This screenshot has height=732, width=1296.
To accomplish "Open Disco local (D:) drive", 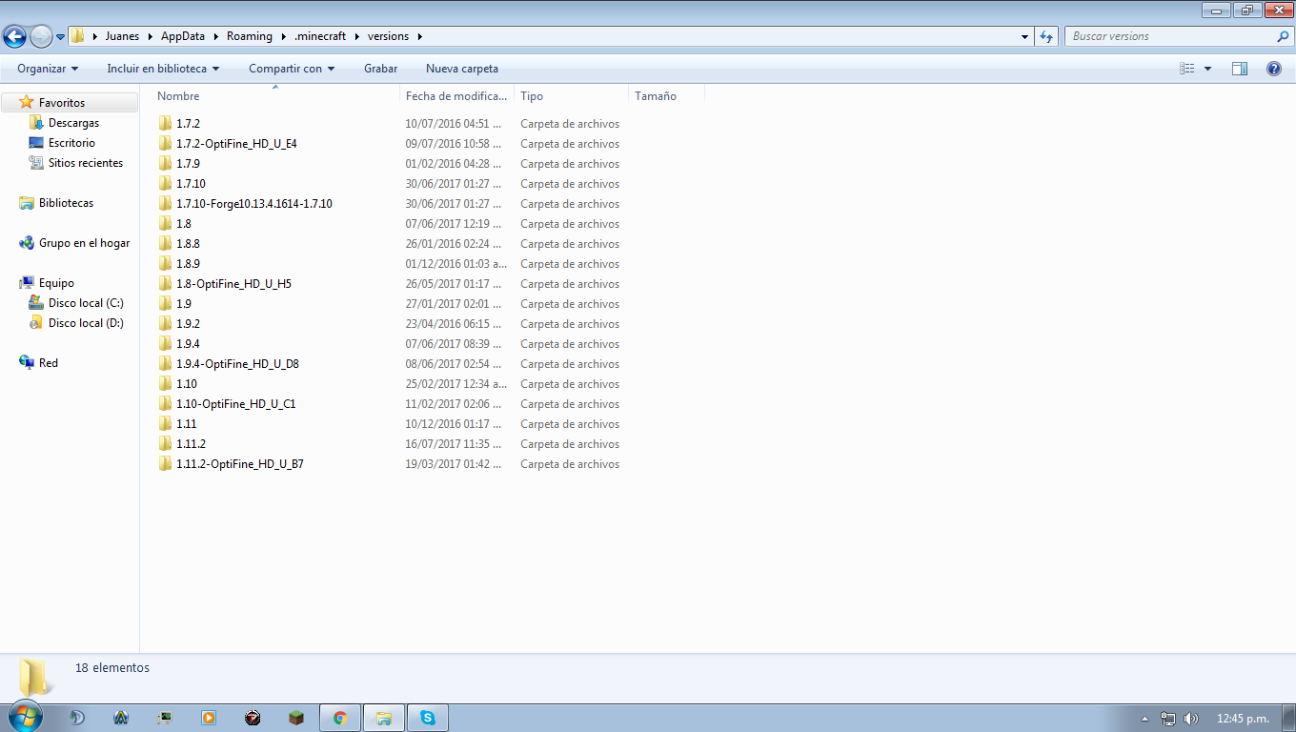I will point(86,323).
